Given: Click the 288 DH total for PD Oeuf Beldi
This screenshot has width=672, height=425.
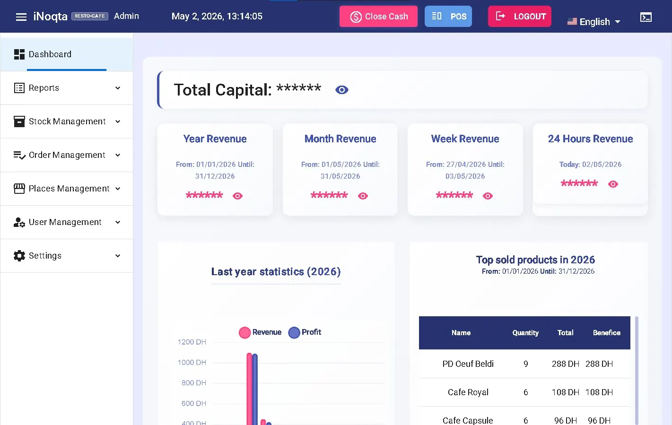Looking at the screenshot, I should click(x=566, y=364).
